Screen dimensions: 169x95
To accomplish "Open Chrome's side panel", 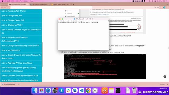I will pyautogui.click(x=161, y=7).
